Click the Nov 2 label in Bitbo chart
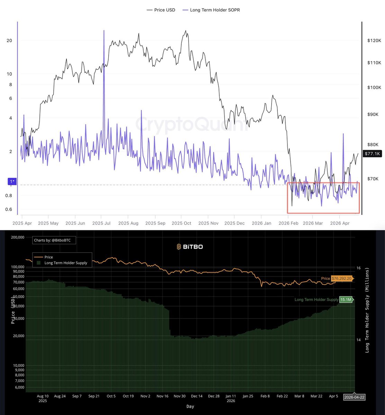The image size is (385, 415). [x=145, y=396]
